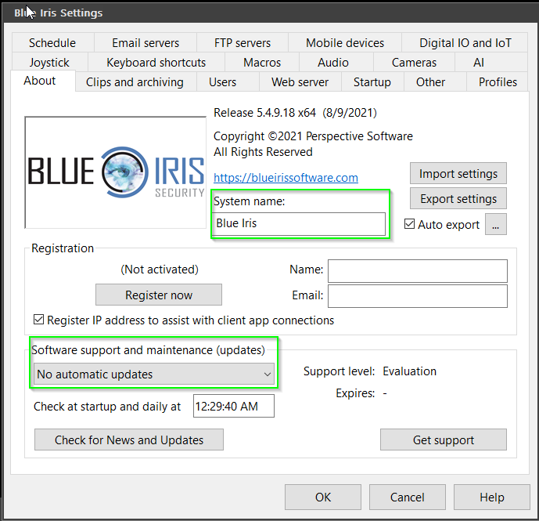Visit the blueirissoftware.com link
Image resolution: width=539 pixels, height=521 pixels.
coord(286,178)
